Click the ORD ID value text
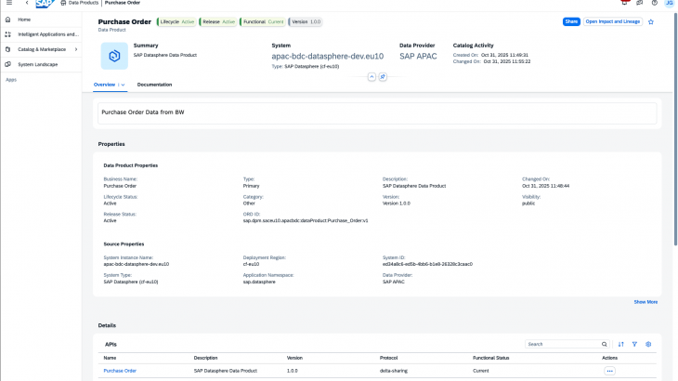The height and width of the screenshot is (381, 678). tap(306, 220)
